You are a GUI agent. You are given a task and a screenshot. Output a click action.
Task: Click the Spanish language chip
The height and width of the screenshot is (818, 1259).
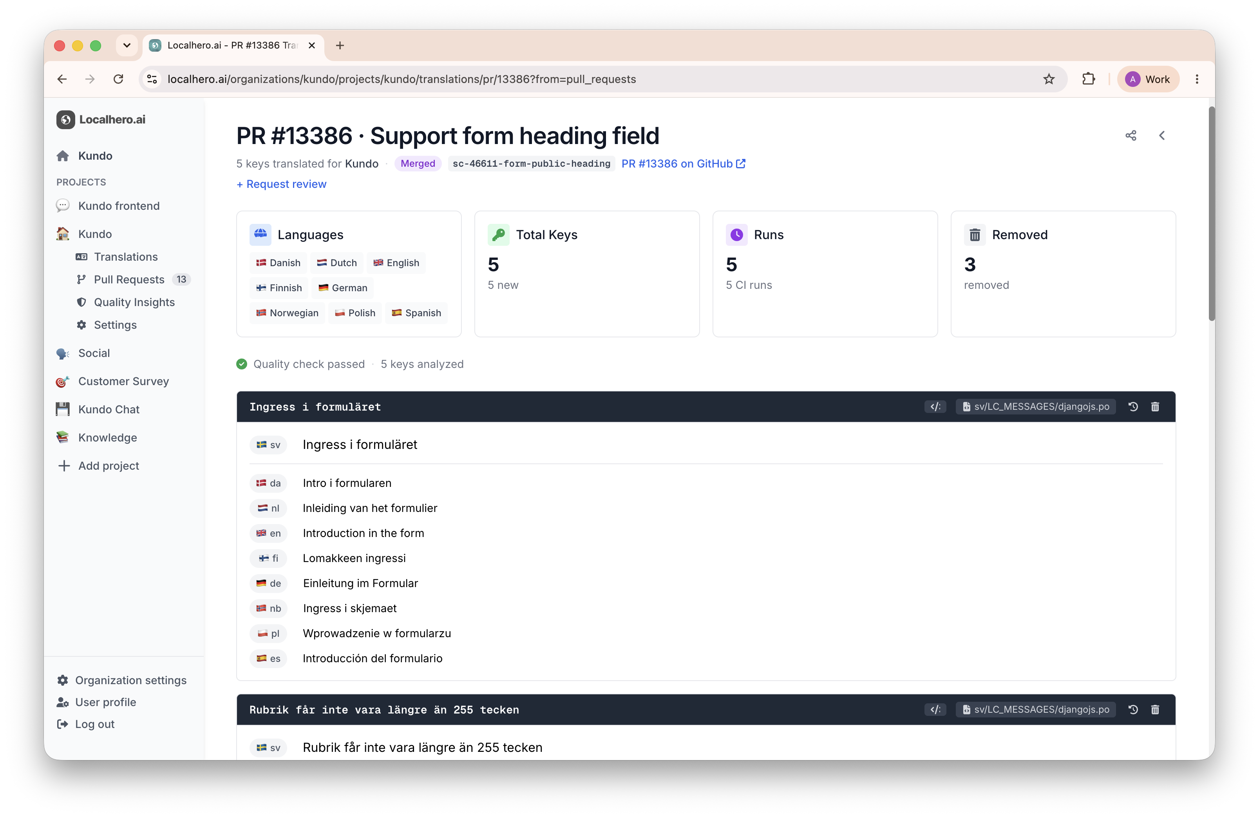[x=416, y=313]
